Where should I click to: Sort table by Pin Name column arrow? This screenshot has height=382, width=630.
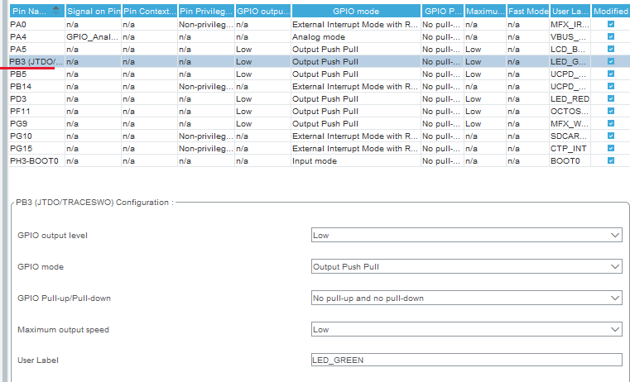pos(55,10)
